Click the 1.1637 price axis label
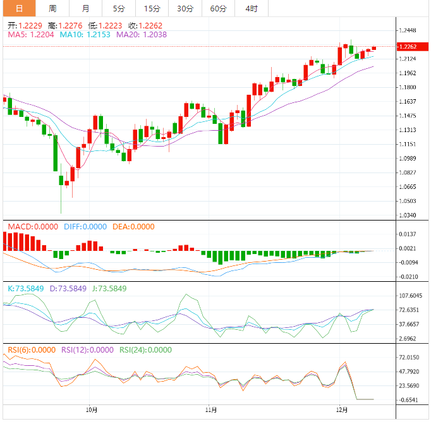Viewport: 431px width, 424px height. tap(408, 102)
